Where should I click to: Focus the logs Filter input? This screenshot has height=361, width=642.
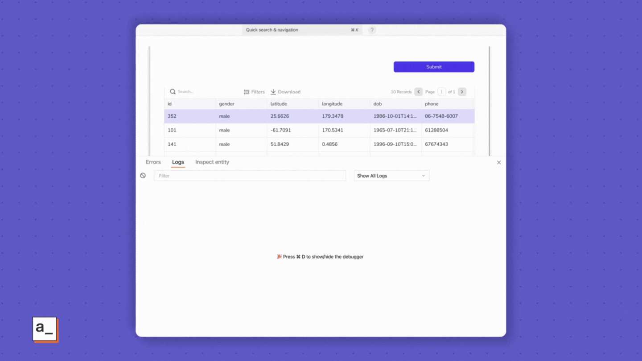point(250,176)
